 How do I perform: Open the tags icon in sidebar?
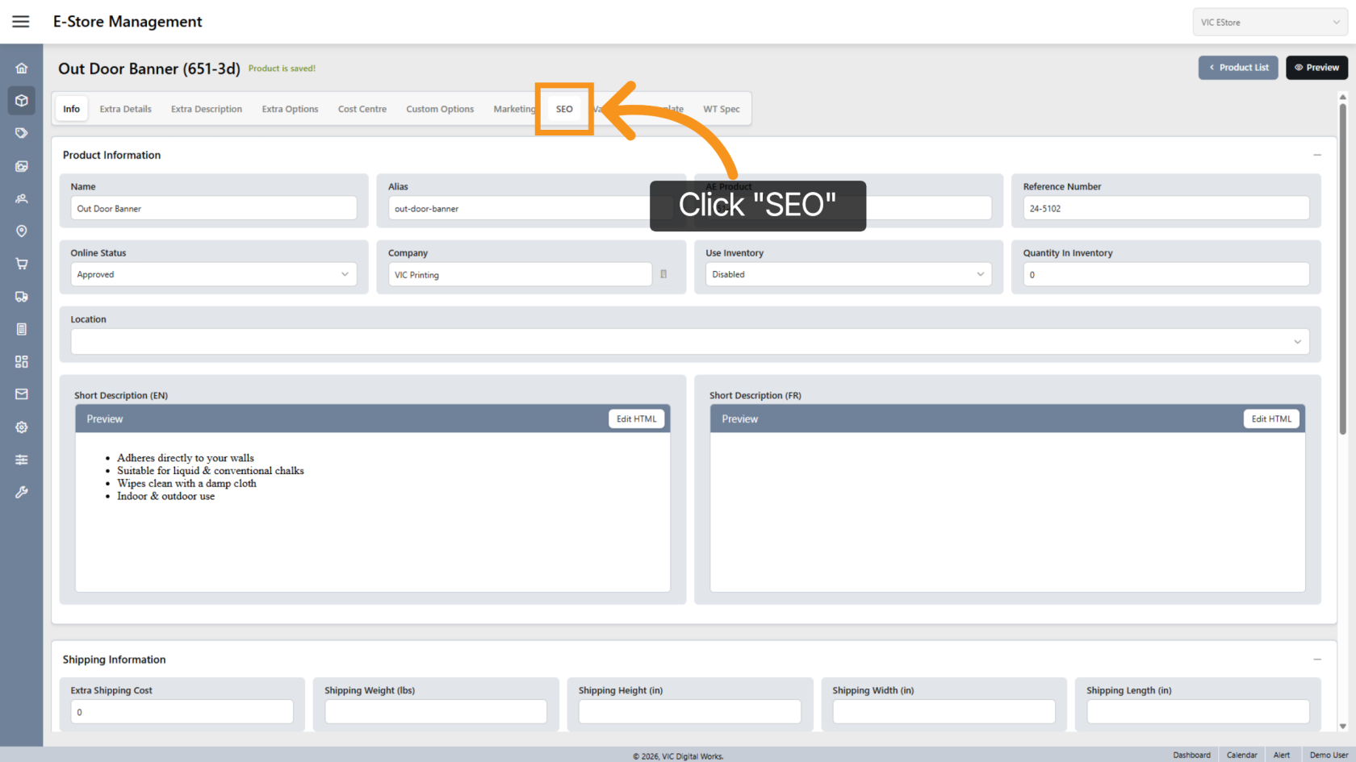point(22,133)
